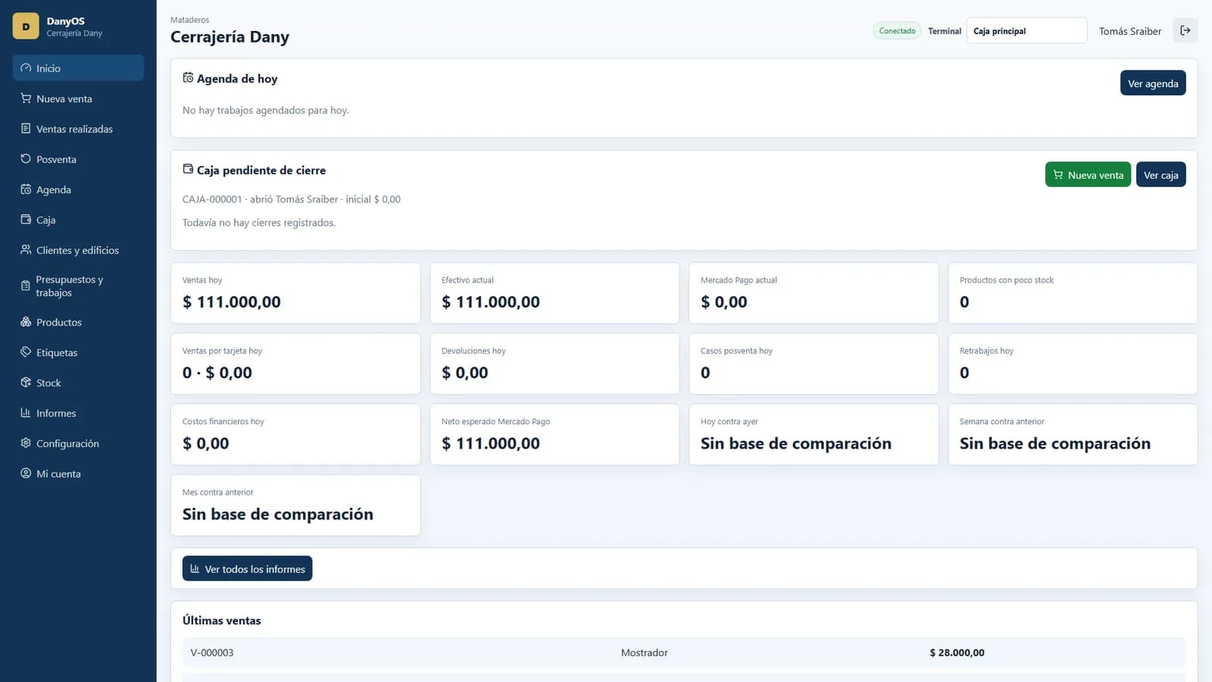Click sale row V-000003

684,652
